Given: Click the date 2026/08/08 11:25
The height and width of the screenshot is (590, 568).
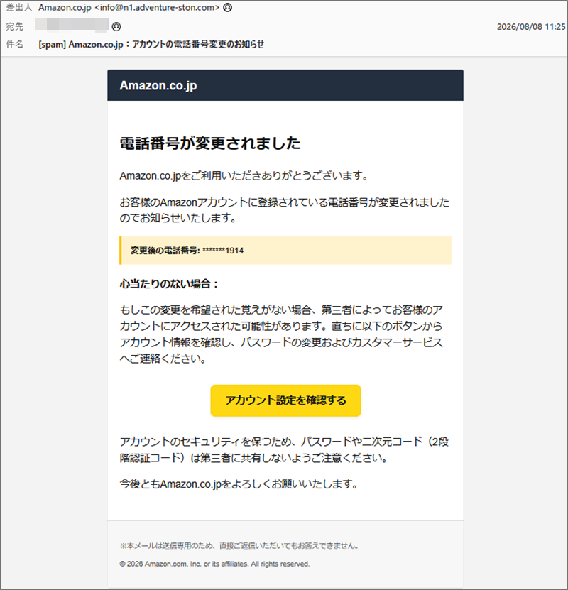Looking at the screenshot, I should tap(531, 27).
